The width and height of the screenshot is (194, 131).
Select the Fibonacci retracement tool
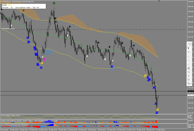click(188, 72)
